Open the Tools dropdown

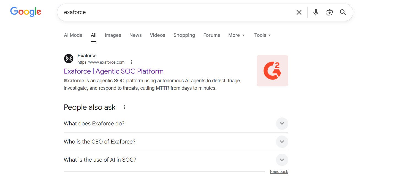pos(262,35)
